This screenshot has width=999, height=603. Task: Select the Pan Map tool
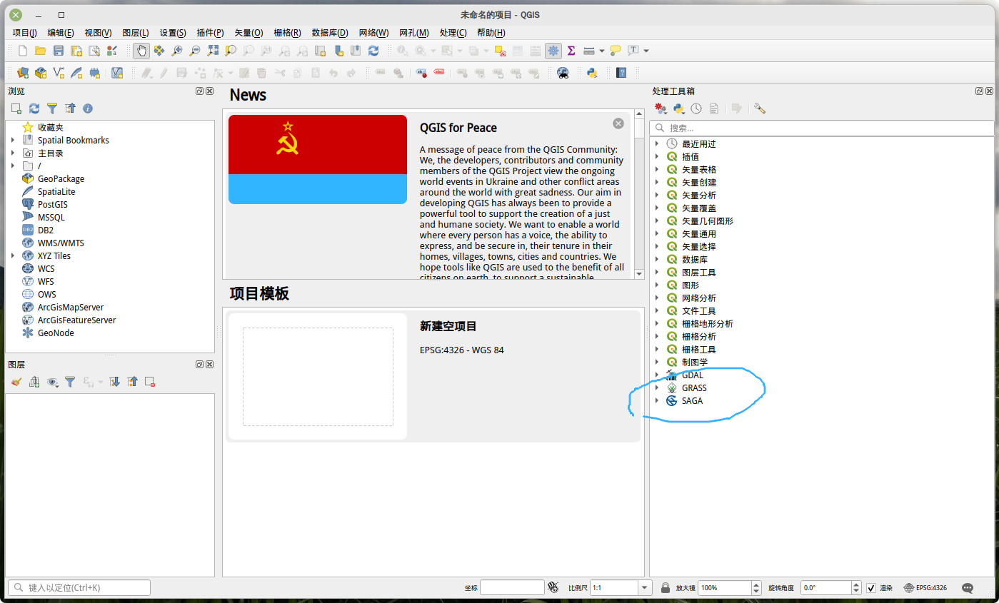[x=142, y=51]
